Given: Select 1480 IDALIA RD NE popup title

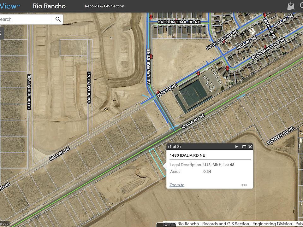Looking at the screenshot, I should 187,155.
